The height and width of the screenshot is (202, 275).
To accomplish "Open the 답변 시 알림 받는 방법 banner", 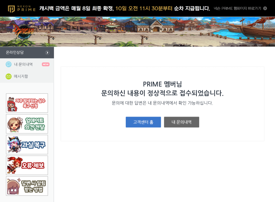I will point(27,186).
